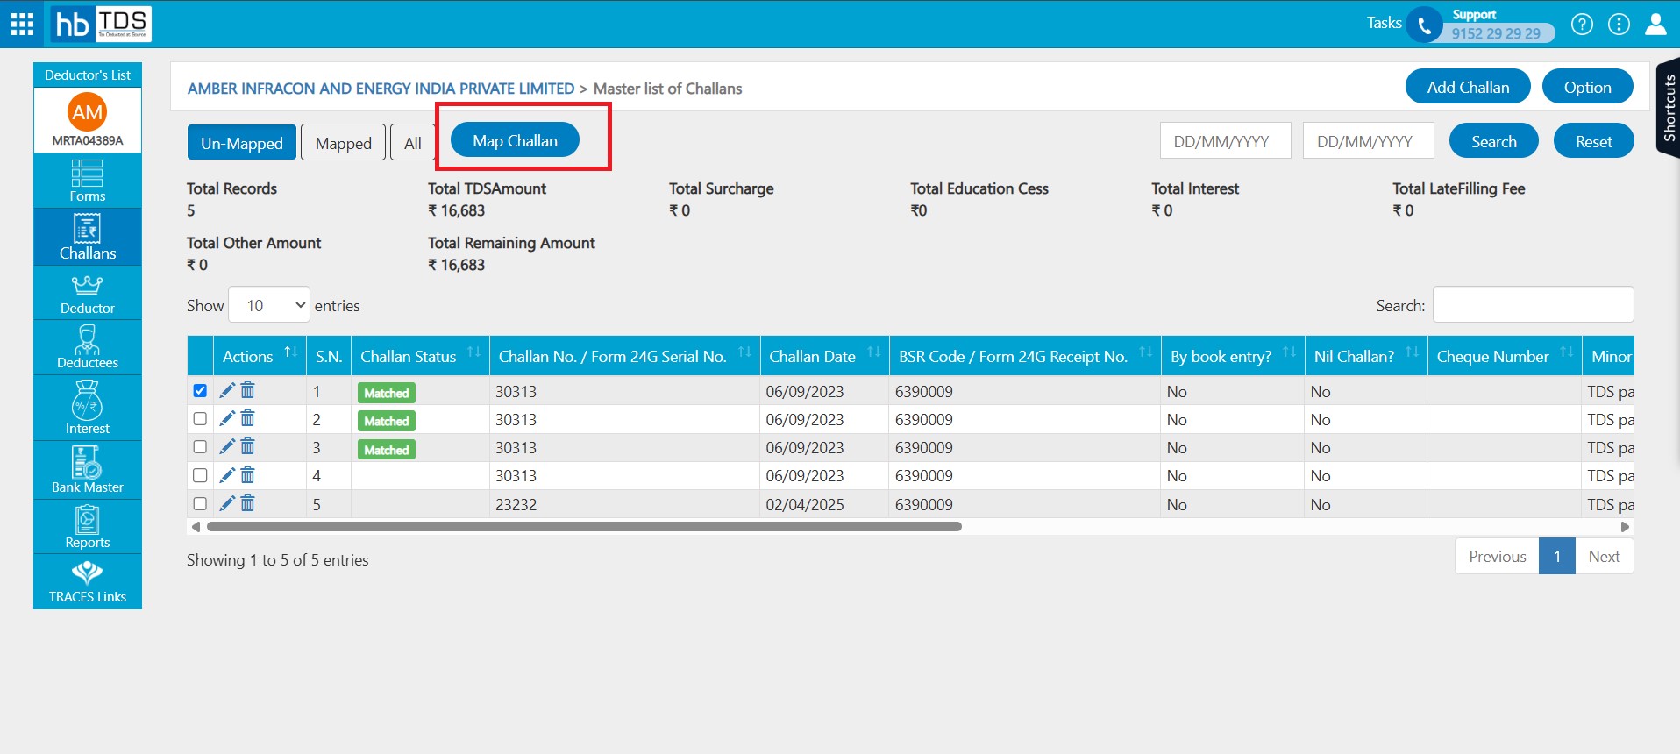The image size is (1680, 754).
Task: Open the Show entries dropdown
Action: pyautogui.click(x=269, y=305)
